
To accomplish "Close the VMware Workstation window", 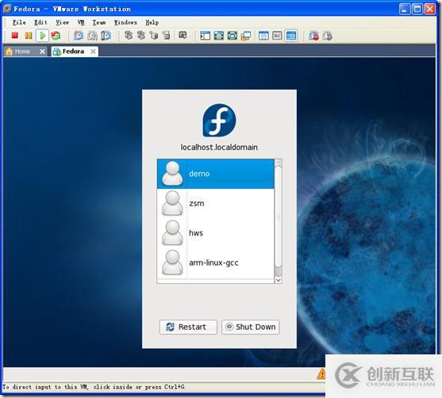I will coord(430,9).
